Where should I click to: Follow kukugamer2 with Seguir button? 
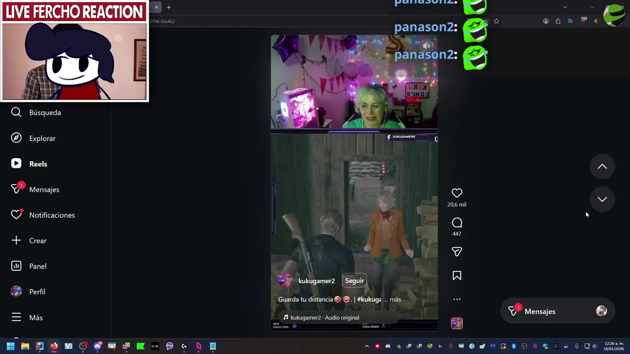(x=354, y=281)
